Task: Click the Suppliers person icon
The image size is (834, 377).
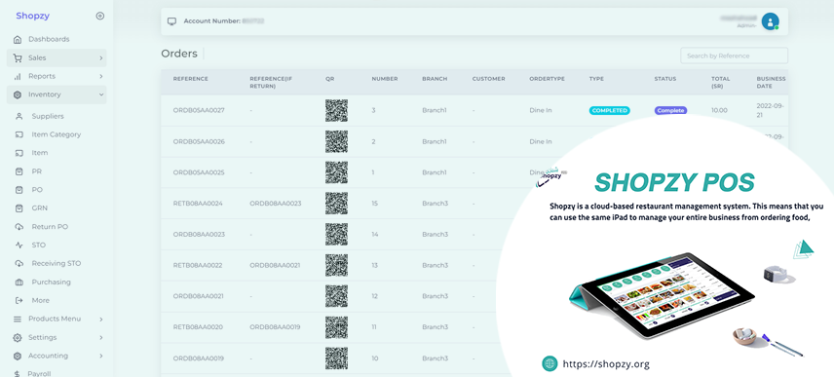Action: [19, 117]
